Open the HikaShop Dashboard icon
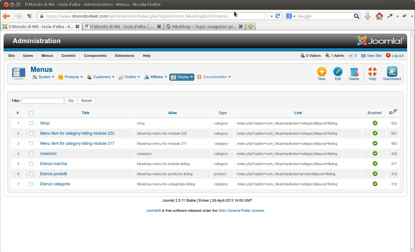This screenshot has width=415, height=252. click(x=392, y=72)
